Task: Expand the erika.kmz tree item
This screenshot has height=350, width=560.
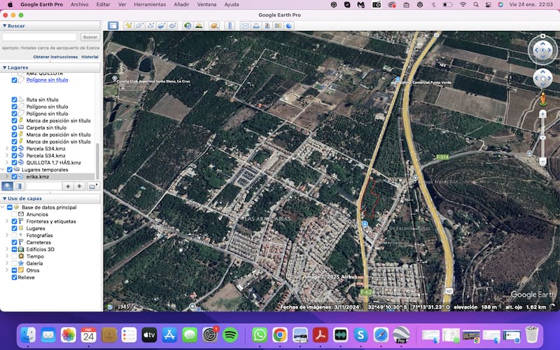Action: tap(7, 176)
